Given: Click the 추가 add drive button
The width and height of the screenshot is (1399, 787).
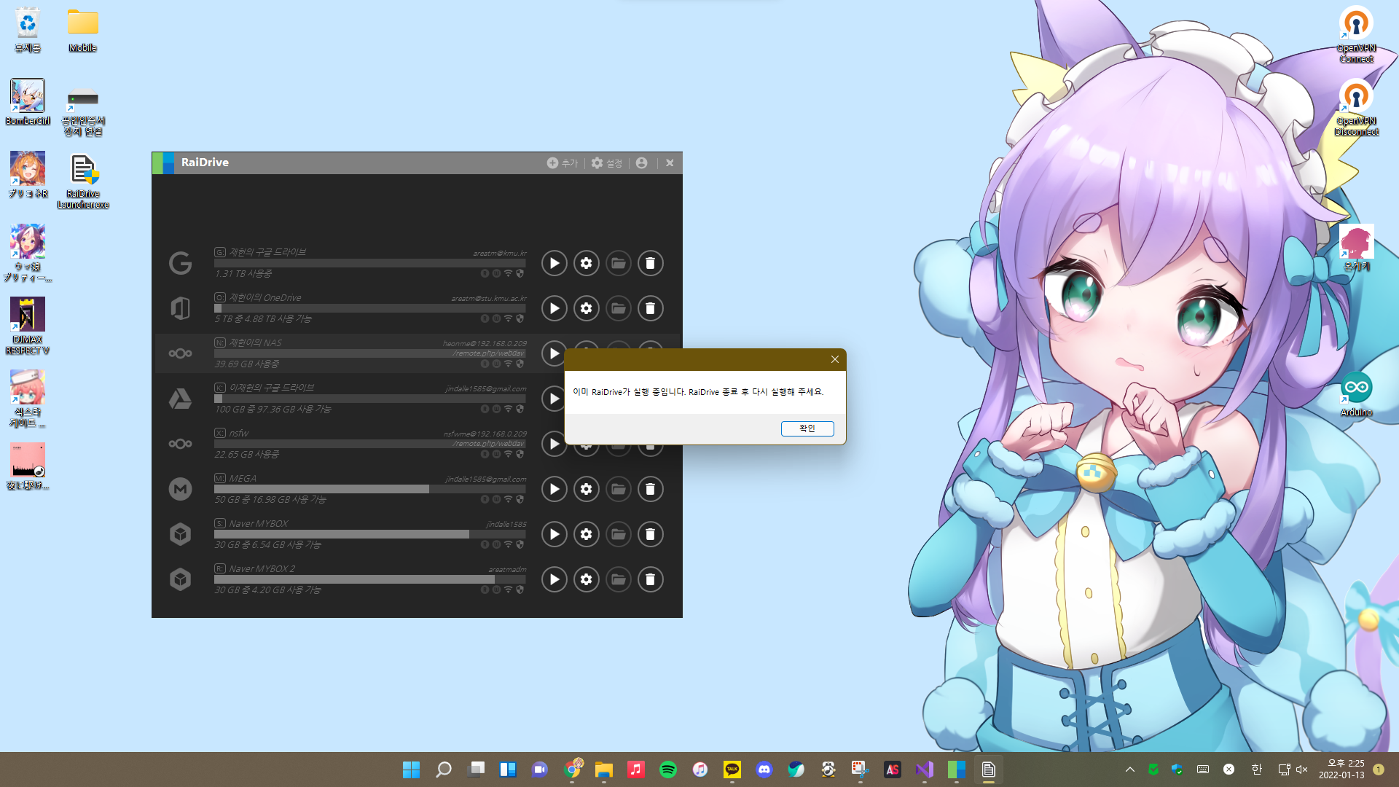Looking at the screenshot, I should 562,163.
